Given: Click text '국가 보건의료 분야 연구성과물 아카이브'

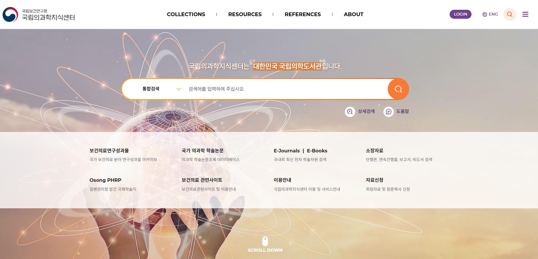Looking at the screenshot, I should coord(123,160).
